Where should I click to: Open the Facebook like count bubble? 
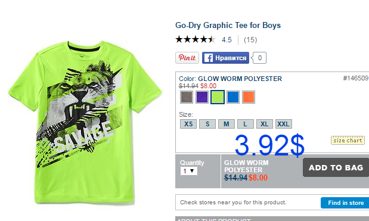tap(259, 58)
